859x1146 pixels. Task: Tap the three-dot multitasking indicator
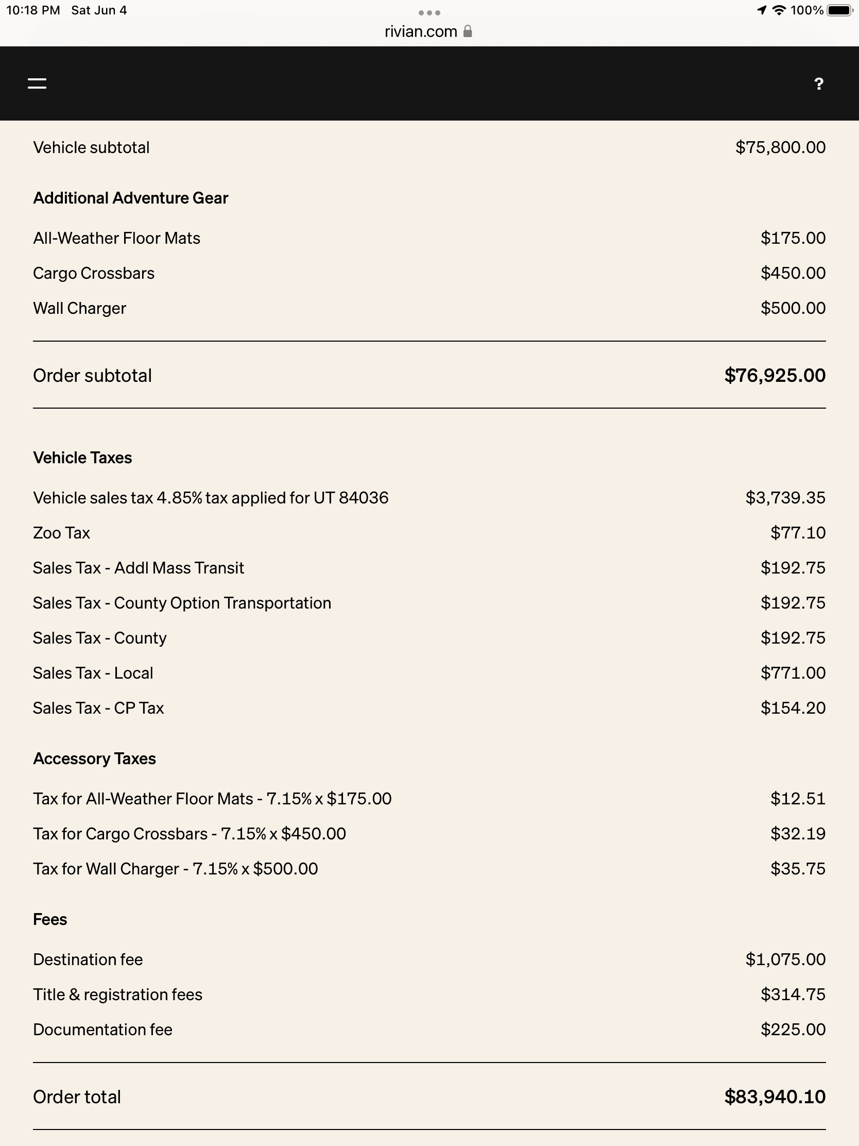click(429, 12)
